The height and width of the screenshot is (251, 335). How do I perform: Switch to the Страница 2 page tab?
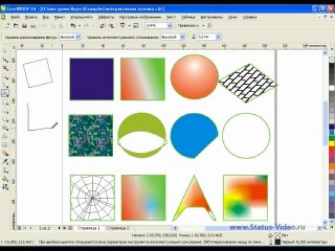click(118, 228)
